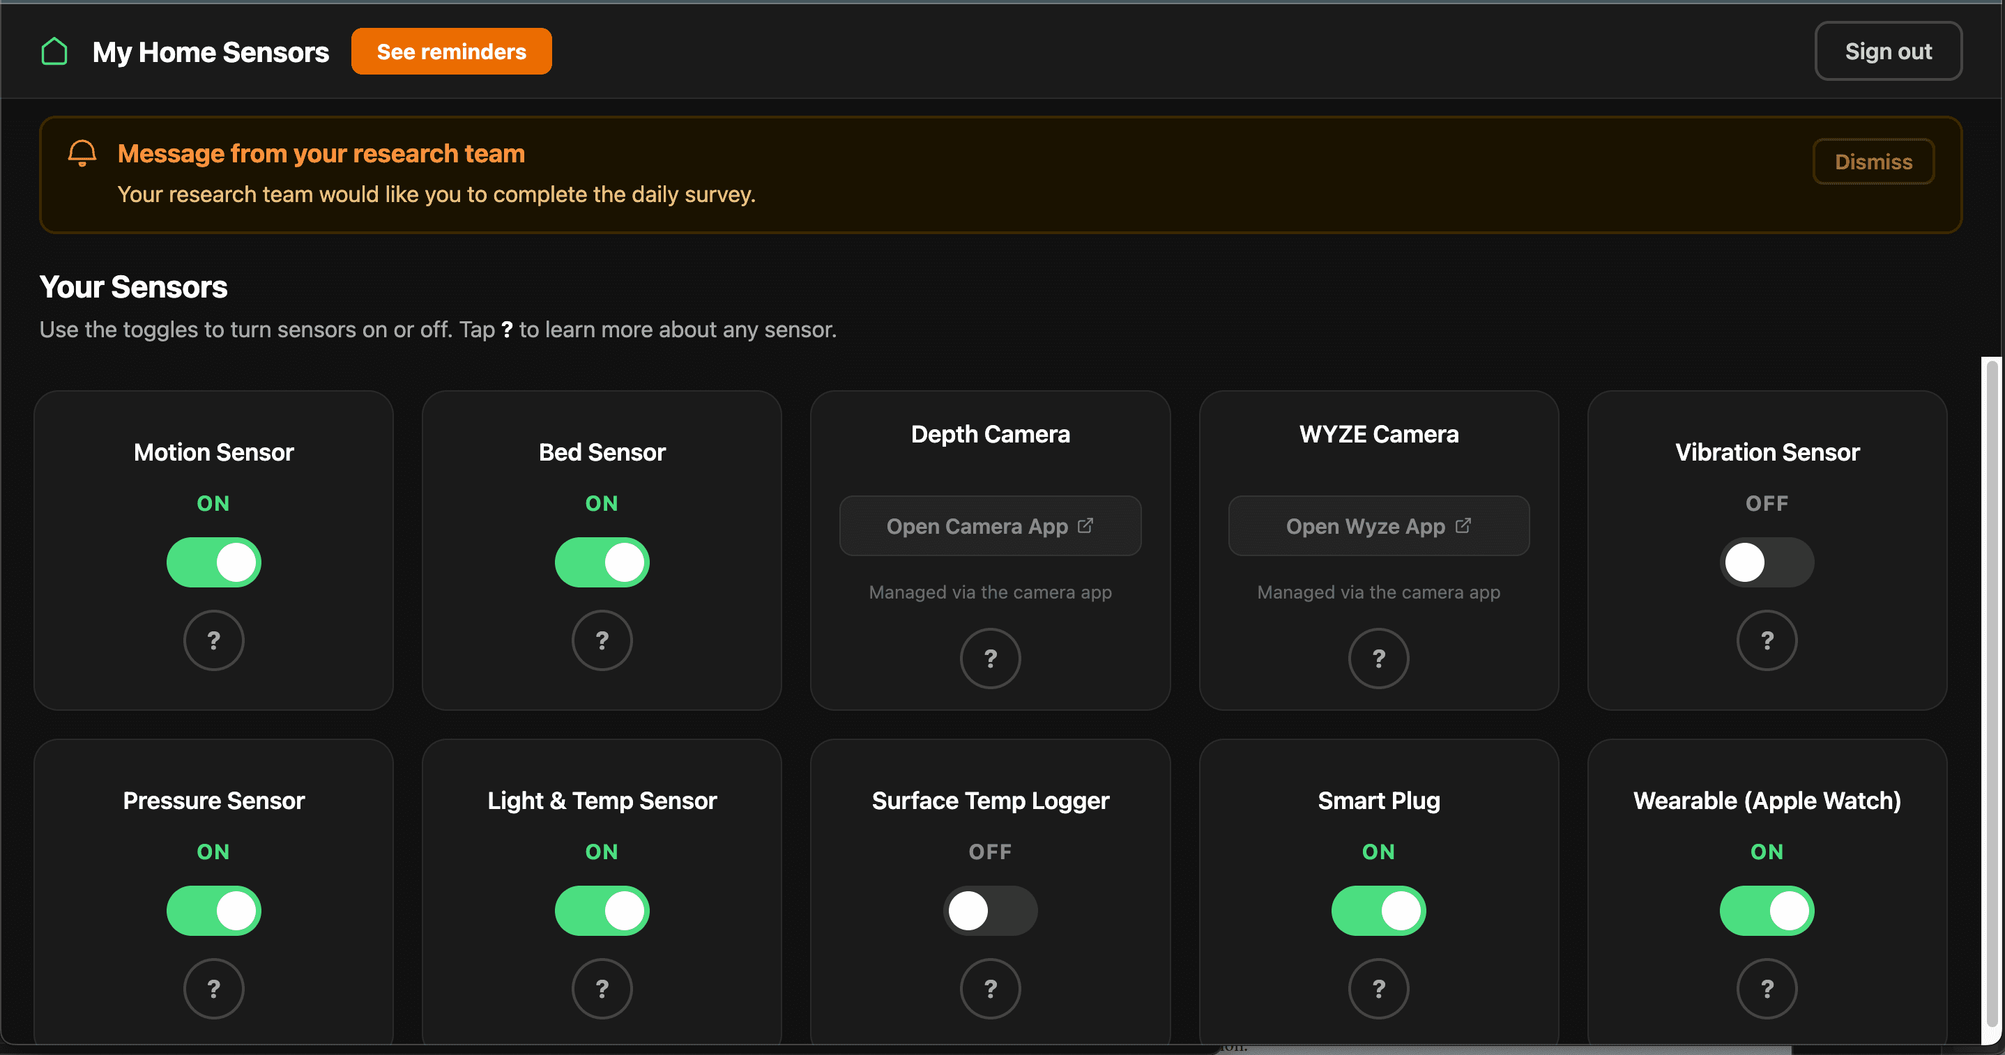Image resolution: width=2005 pixels, height=1055 pixels.
Task: Open help for Surface Temp Logger
Action: tap(990, 988)
